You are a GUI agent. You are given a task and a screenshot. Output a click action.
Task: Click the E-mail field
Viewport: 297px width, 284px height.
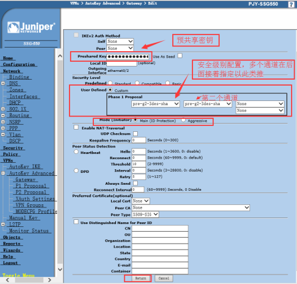pyautogui.click(x=160, y=265)
